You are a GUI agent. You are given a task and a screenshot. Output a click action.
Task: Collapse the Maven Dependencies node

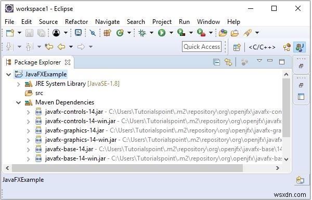(19, 103)
